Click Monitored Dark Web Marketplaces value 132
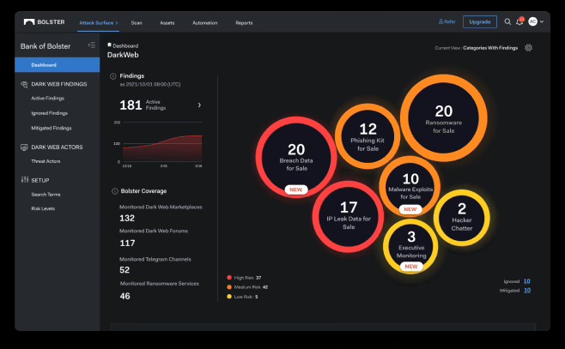The width and height of the screenshot is (565, 349). pos(127,218)
